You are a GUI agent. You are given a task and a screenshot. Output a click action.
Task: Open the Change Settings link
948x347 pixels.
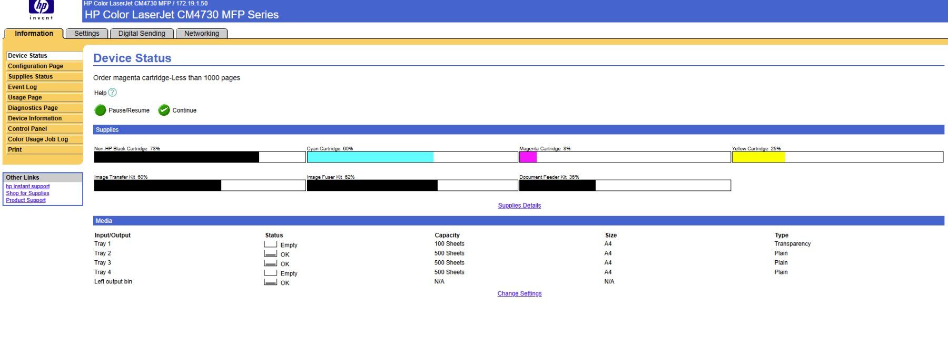(519, 293)
